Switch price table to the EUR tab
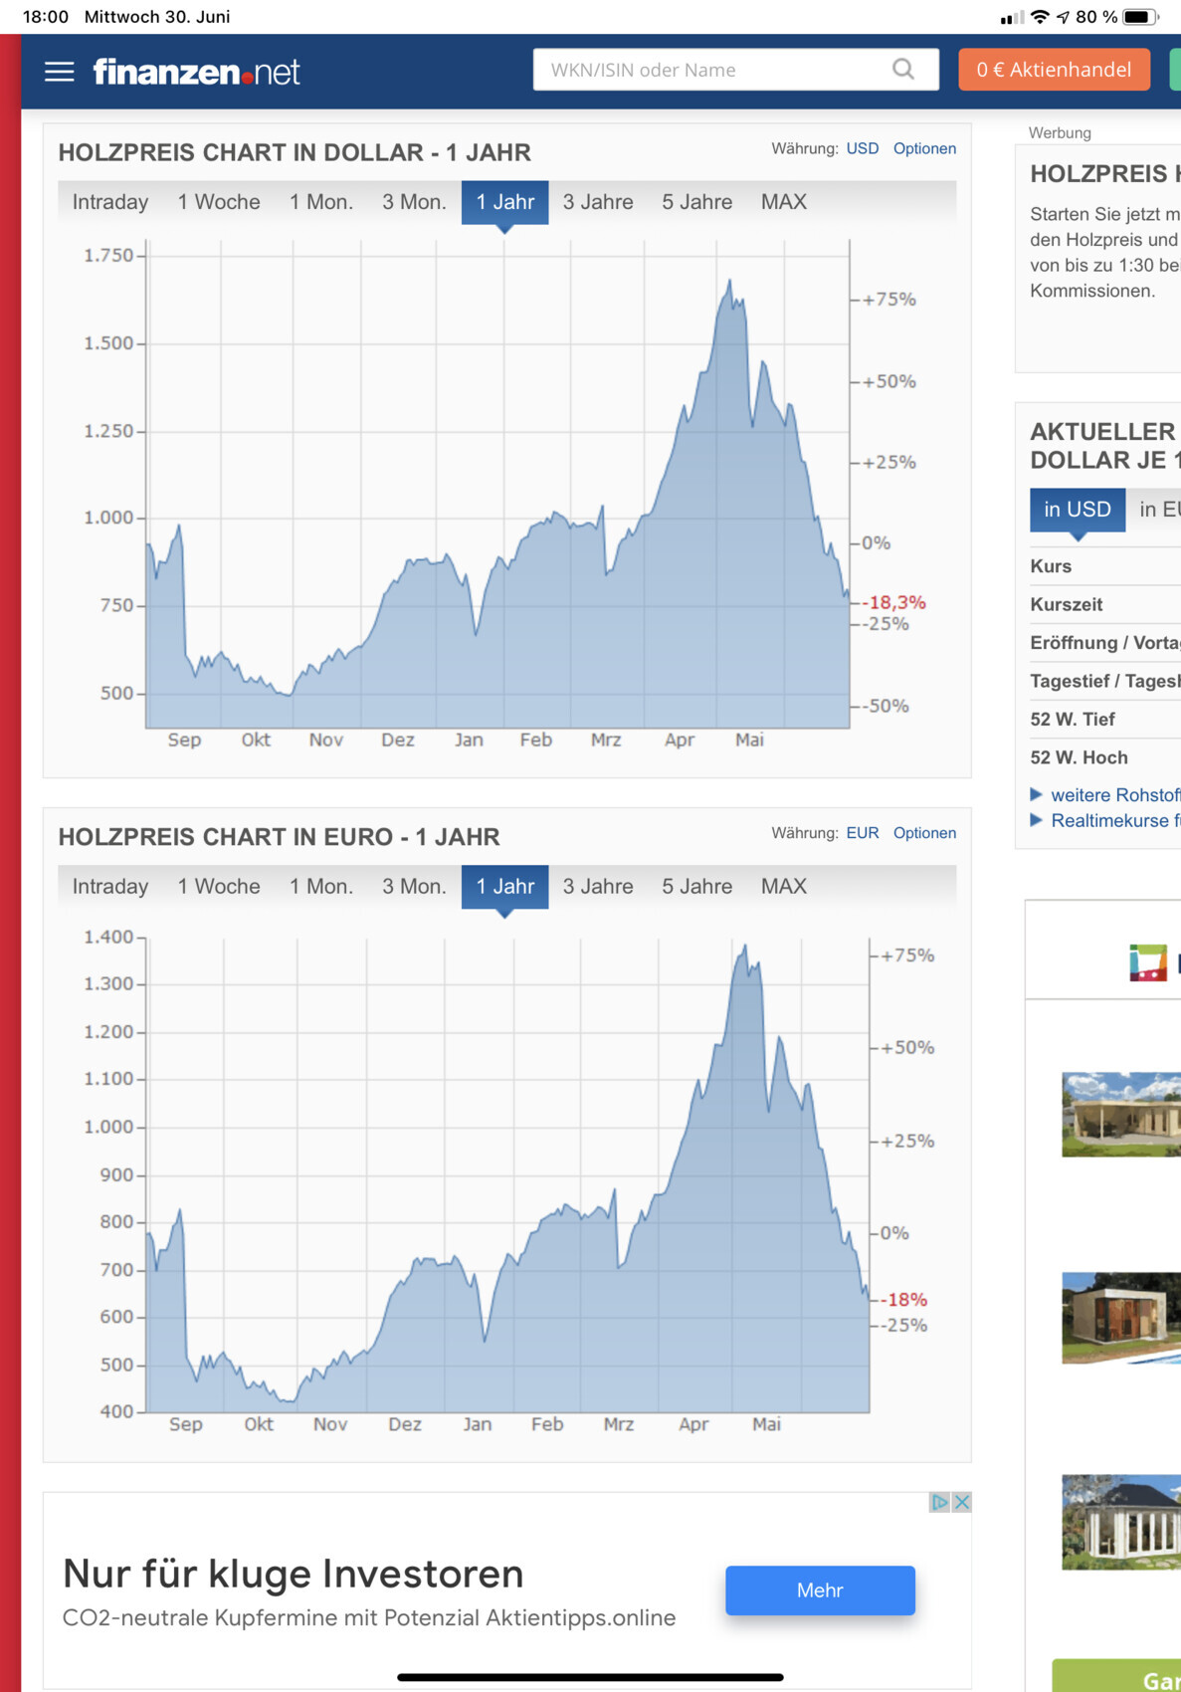1181x1692 pixels. [x=1158, y=510]
